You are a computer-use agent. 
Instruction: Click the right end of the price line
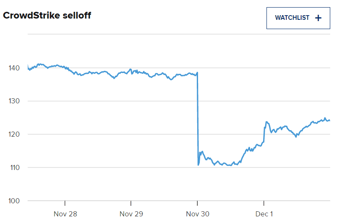[329, 121]
